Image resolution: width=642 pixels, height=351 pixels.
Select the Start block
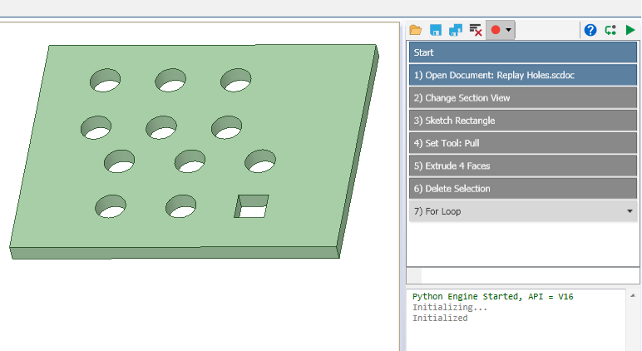pyautogui.click(x=523, y=52)
